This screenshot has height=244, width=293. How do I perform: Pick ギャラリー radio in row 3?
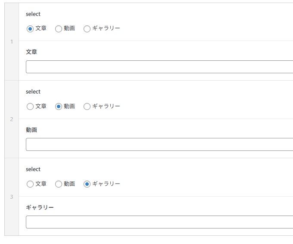click(x=87, y=184)
